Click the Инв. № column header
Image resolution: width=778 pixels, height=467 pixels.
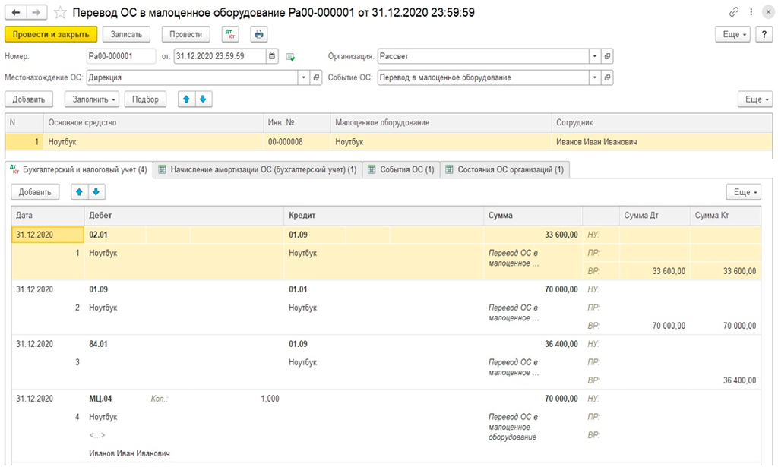pyautogui.click(x=297, y=122)
